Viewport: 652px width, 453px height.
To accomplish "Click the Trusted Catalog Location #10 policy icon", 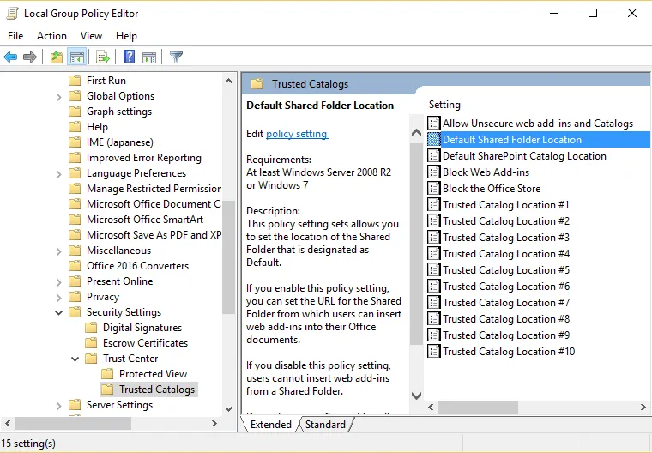I will [x=434, y=352].
